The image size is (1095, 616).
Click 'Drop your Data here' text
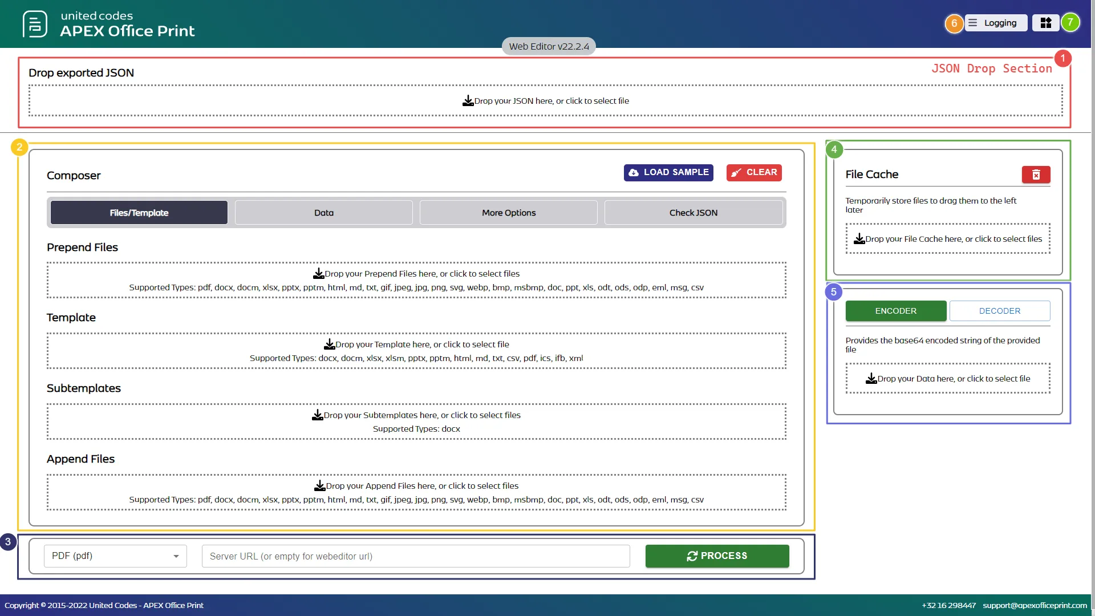tap(954, 379)
